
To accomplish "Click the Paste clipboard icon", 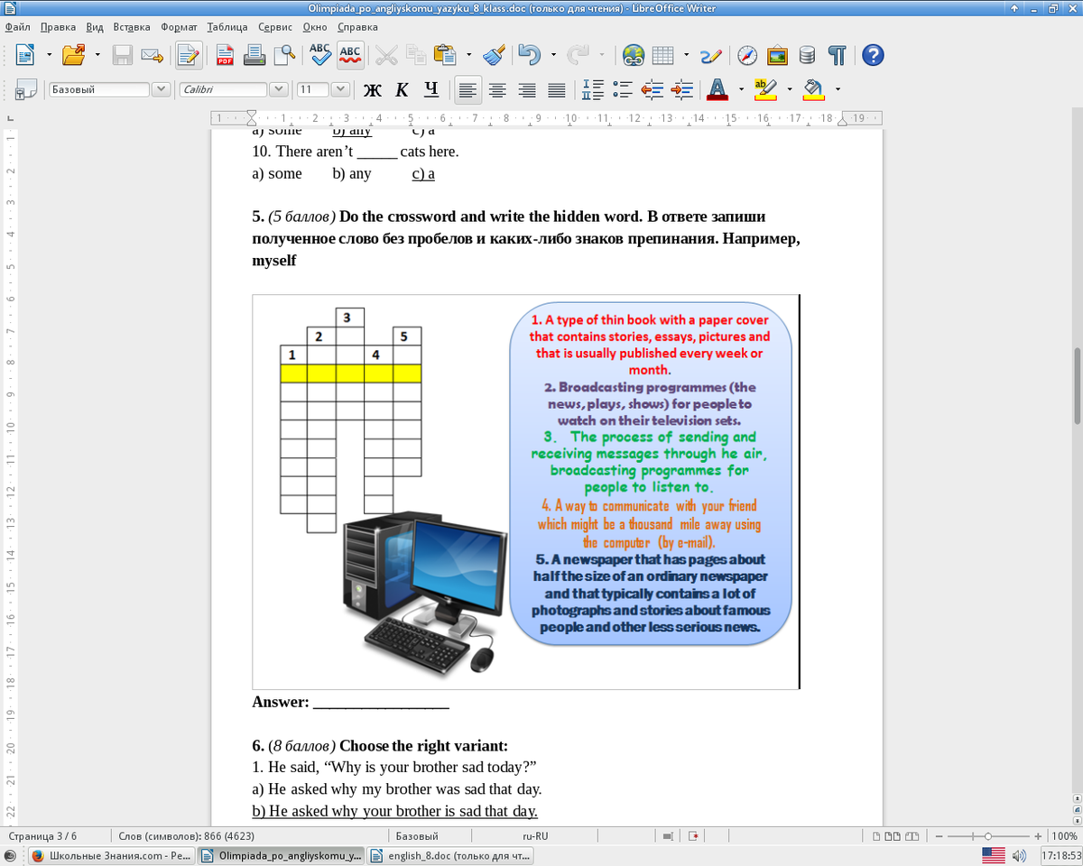I will coord(443,56).
